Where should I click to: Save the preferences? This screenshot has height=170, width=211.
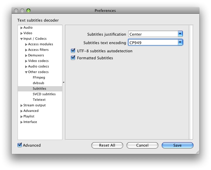click(x=177, y=145)
